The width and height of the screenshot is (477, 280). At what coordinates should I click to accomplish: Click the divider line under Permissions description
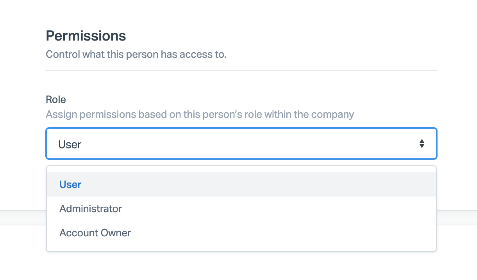pyautogui.click(x=241, y=71)
